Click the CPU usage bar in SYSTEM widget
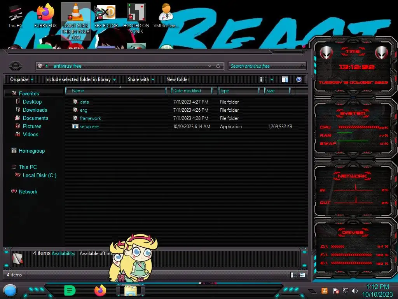The width and height of the screenshot is (398, 299). point(358,127)
